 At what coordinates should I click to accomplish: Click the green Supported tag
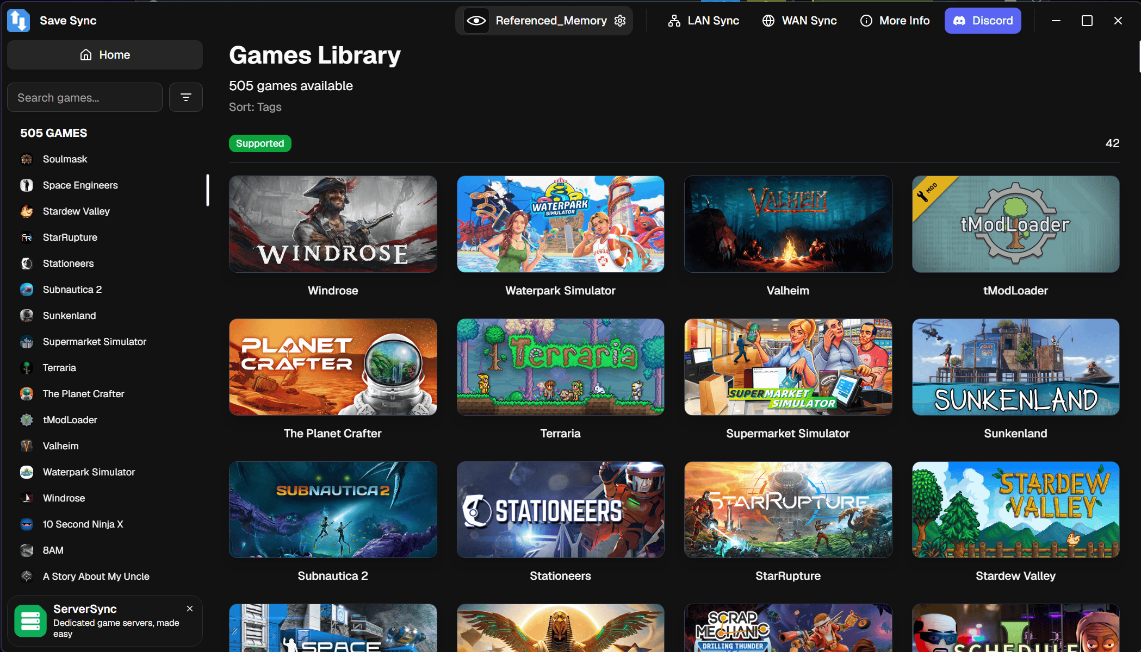260,143
